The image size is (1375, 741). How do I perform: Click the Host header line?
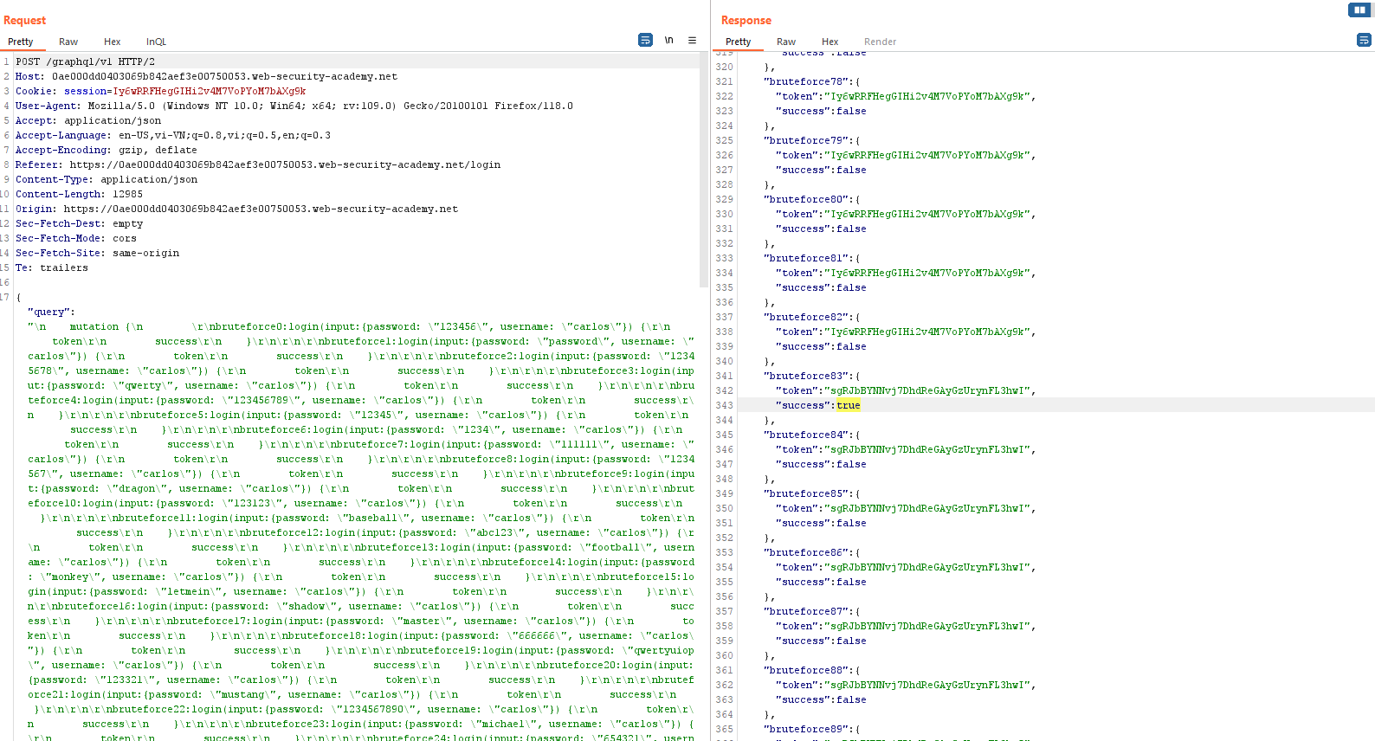pyautogui.click(x=206, y=76)
